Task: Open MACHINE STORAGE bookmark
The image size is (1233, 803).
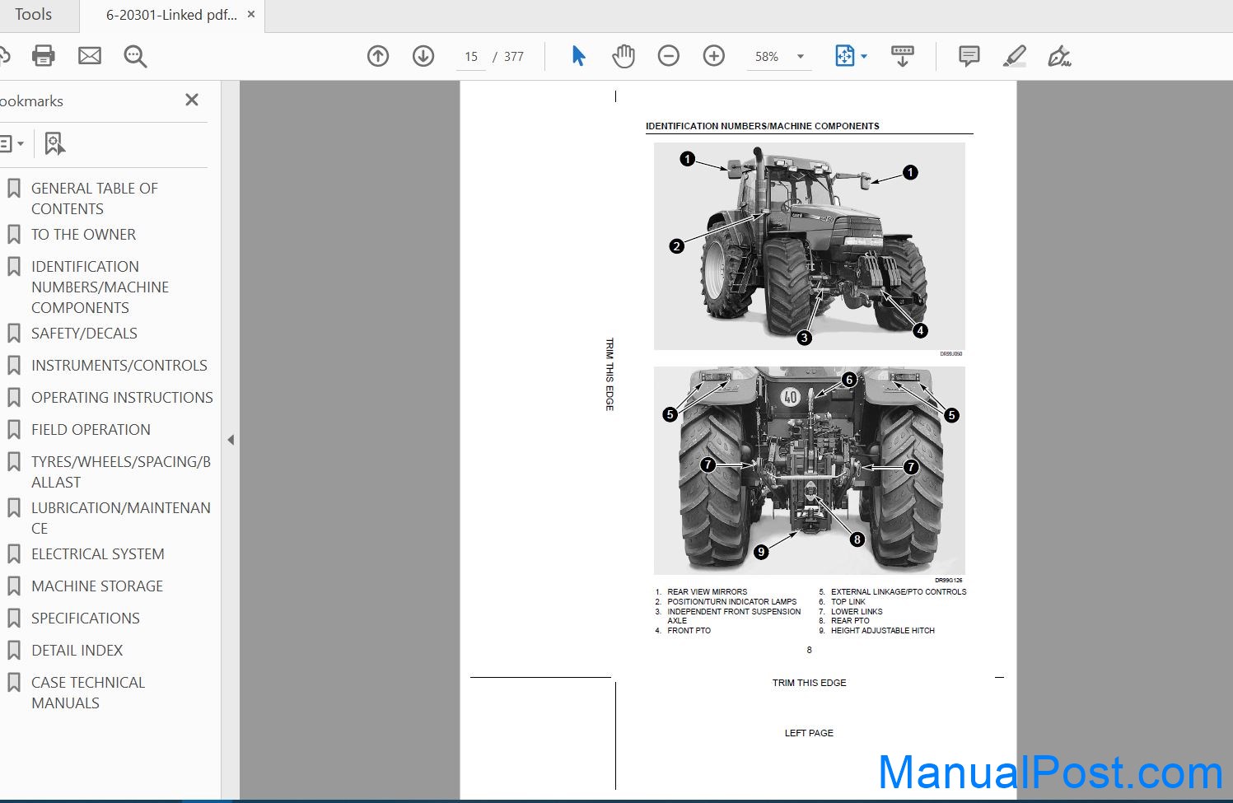Action: (97, 586)
